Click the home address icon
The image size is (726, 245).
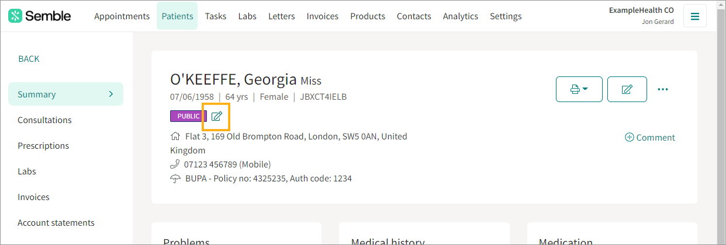175,136
